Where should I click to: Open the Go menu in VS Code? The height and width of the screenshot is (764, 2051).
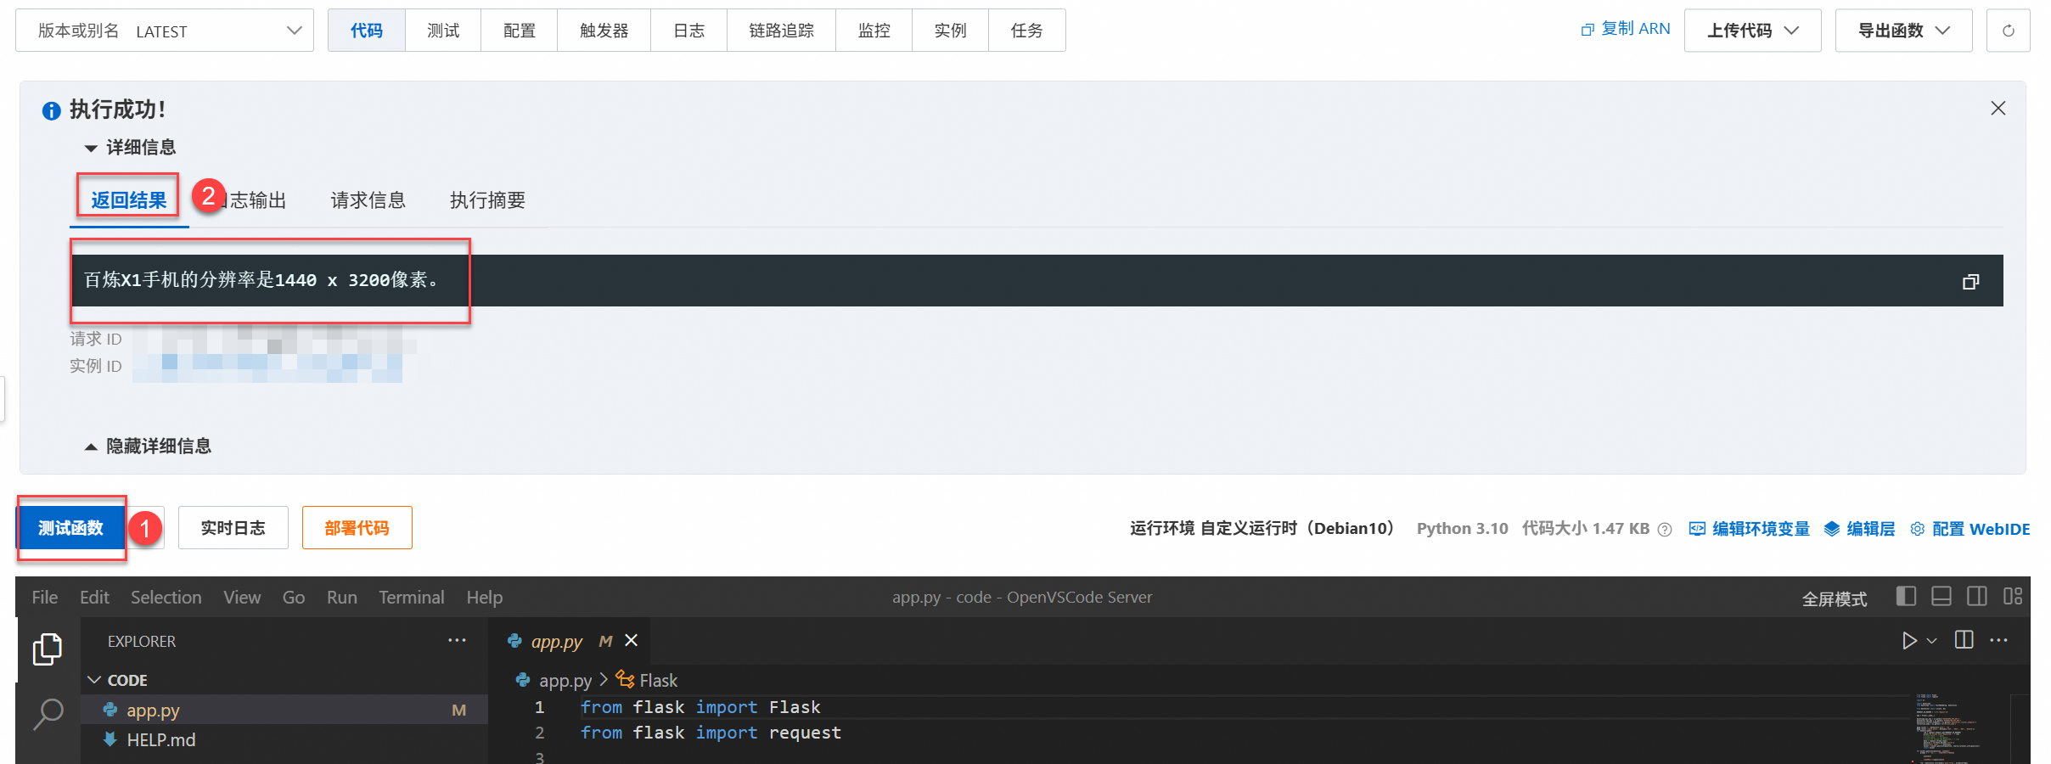(x=294, y=597)
